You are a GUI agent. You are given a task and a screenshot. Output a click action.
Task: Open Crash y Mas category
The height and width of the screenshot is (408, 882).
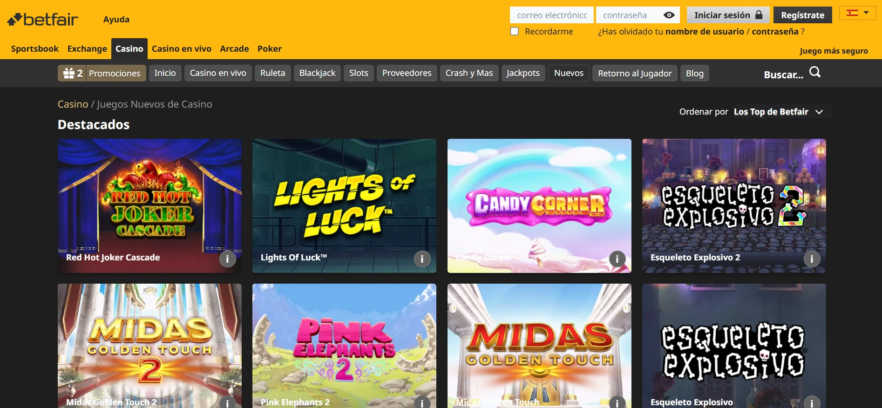[x=469, y=73]
